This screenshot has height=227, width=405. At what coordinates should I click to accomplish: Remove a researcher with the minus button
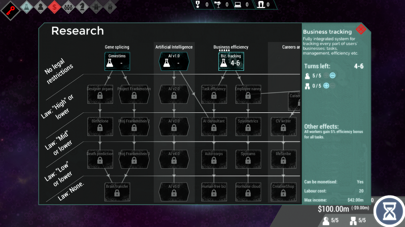tap(333, 75)
